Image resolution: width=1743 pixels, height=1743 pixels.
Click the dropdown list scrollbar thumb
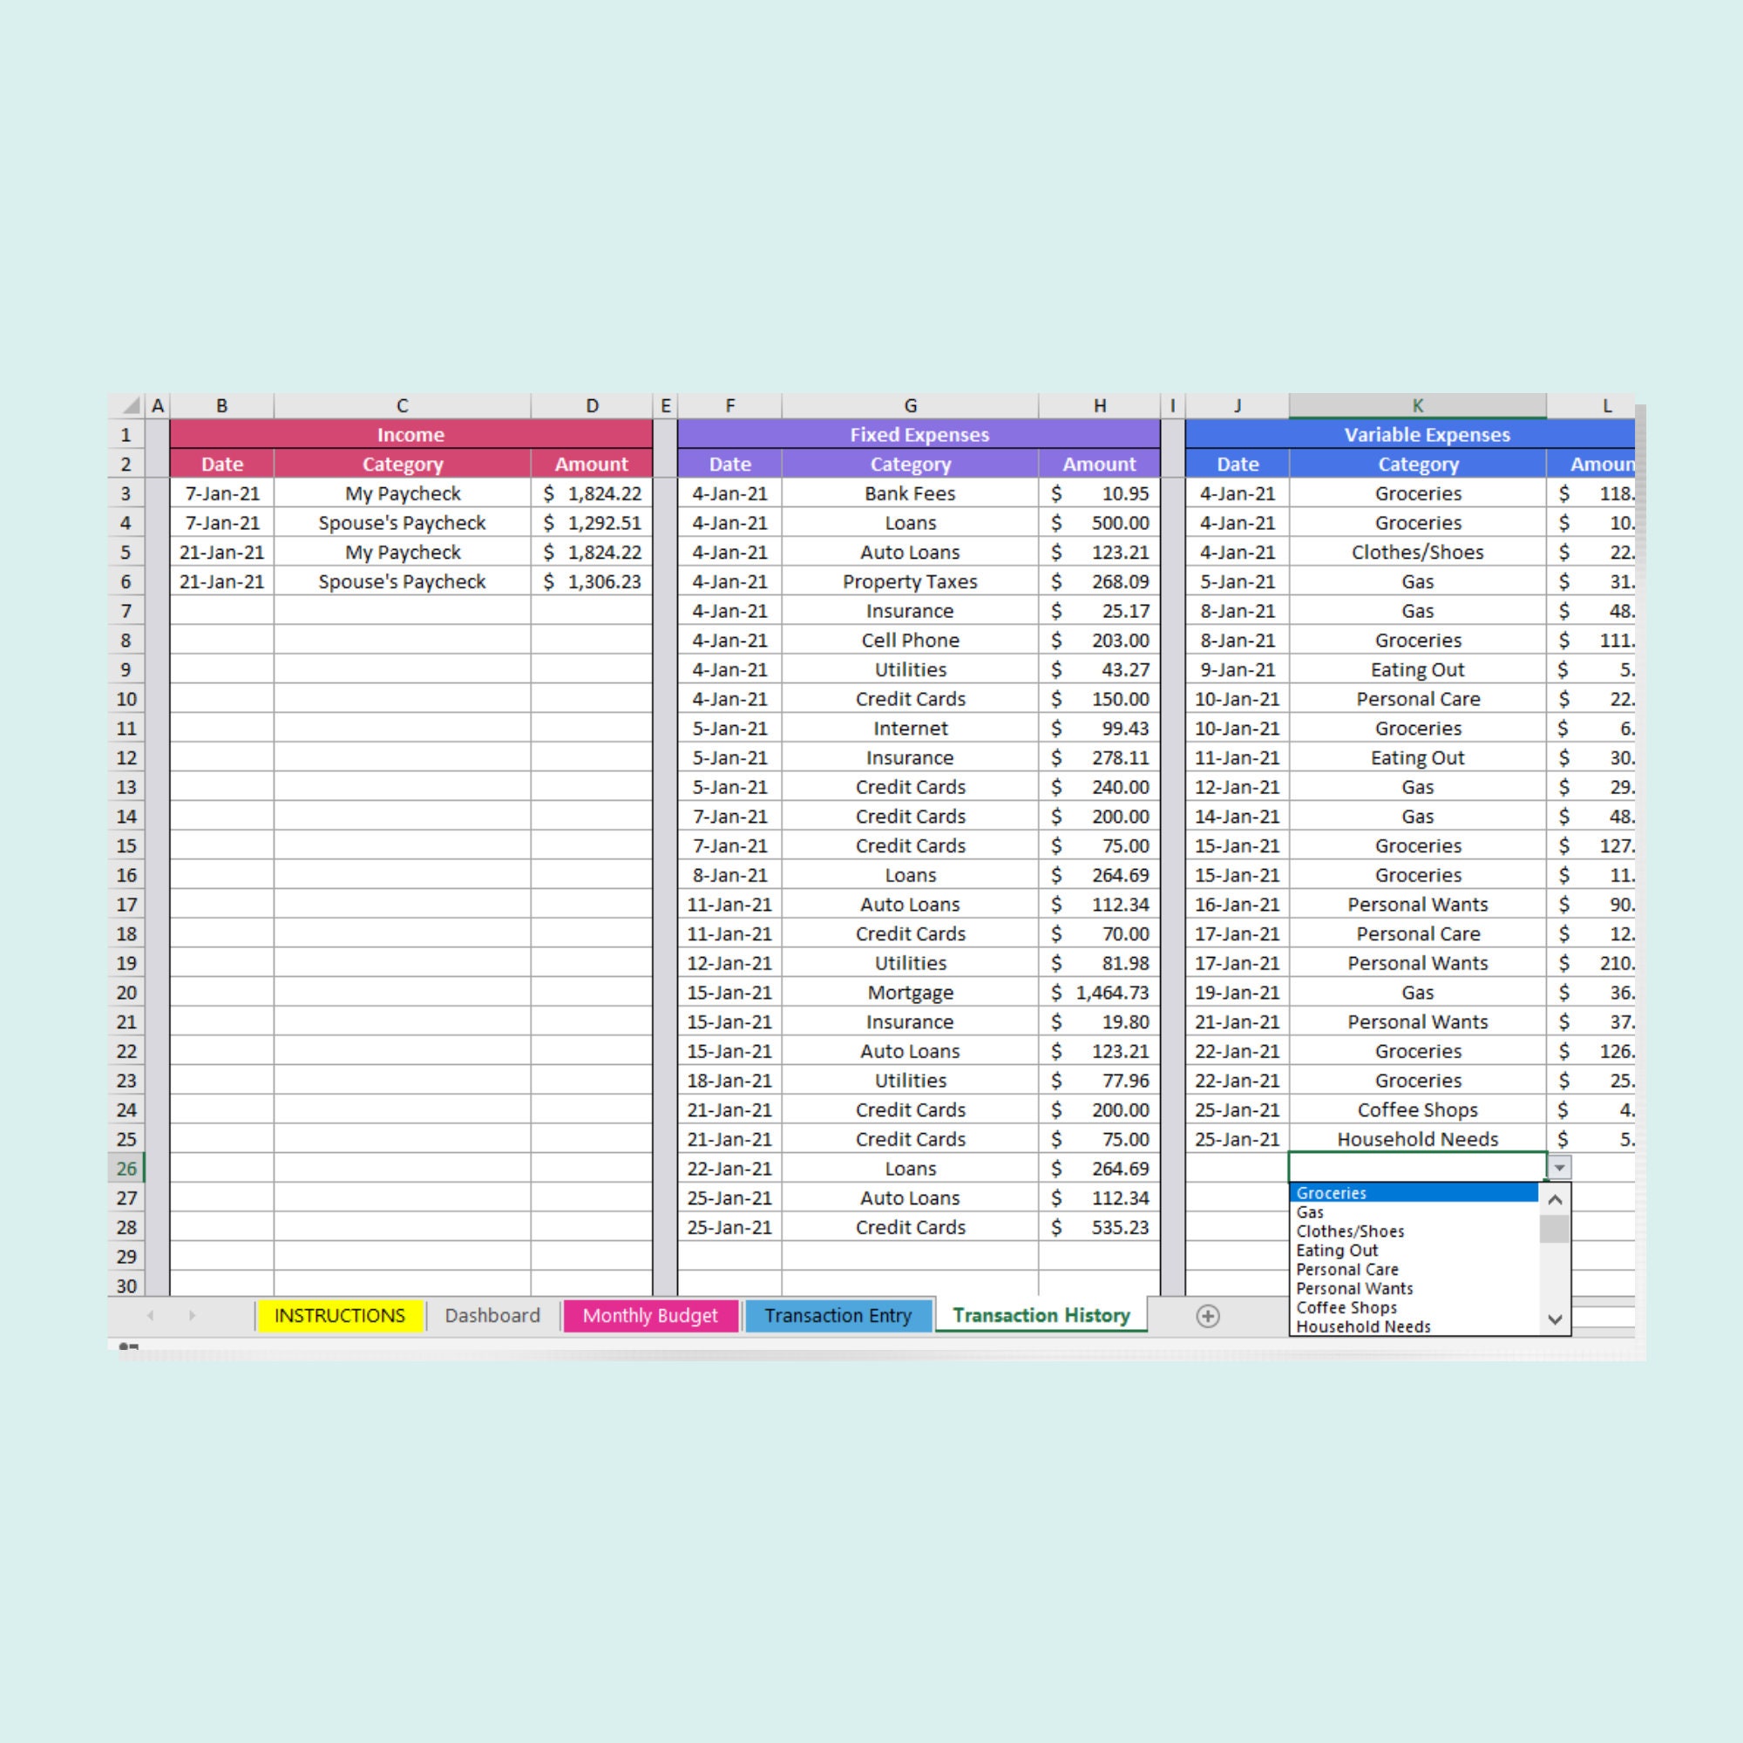(1555, 1229)
